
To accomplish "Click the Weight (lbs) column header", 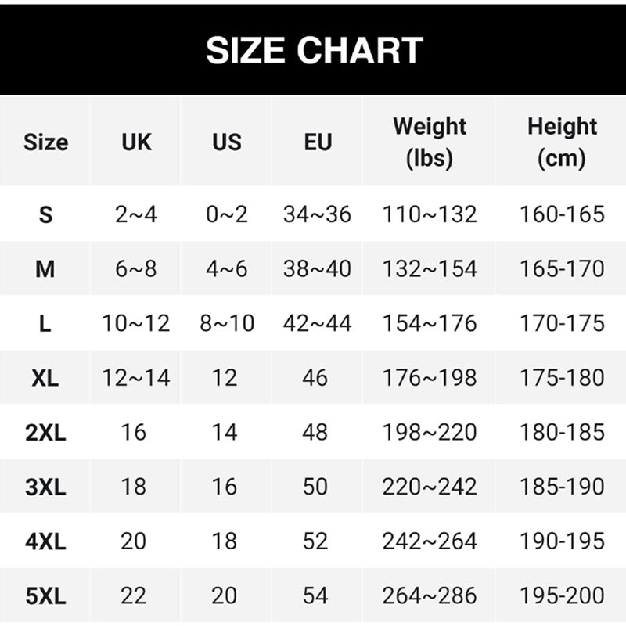I will point(430,142).
